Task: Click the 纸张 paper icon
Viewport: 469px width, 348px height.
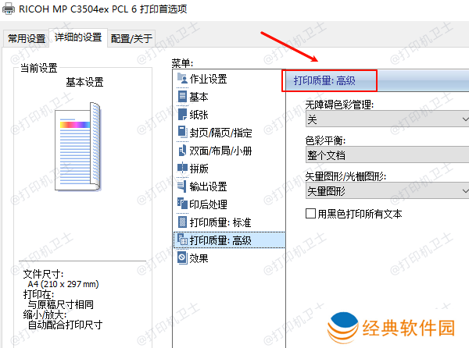Action: 182,114
